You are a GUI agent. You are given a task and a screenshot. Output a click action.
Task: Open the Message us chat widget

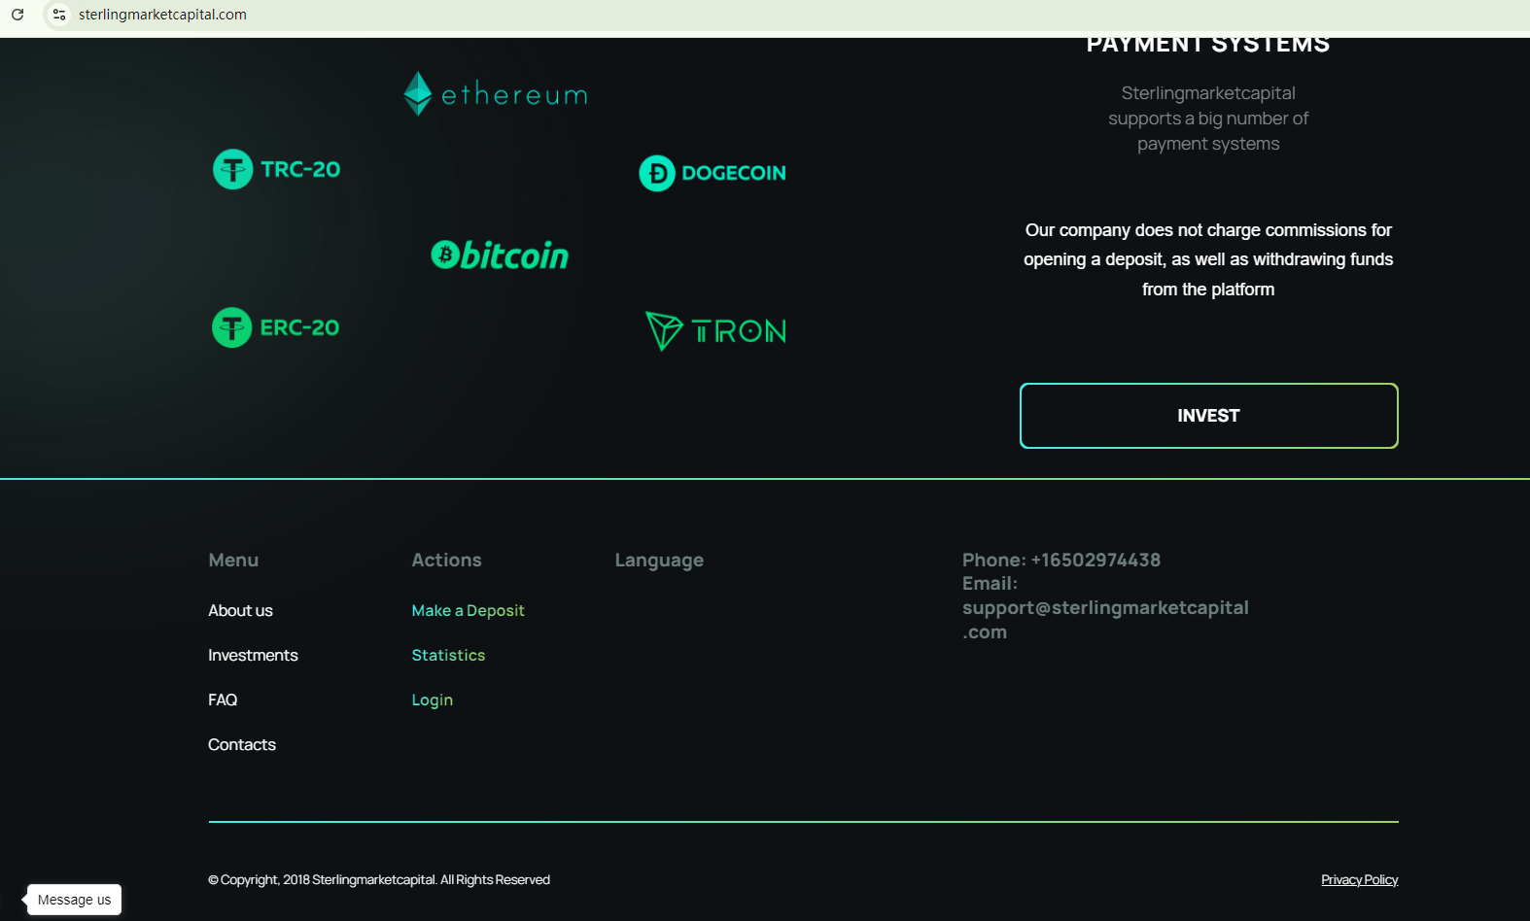(x=74, y=900)
